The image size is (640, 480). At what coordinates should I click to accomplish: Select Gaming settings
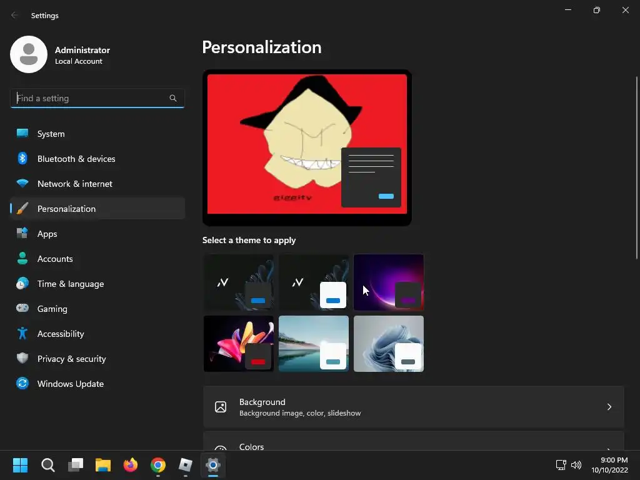tap(97, 308)
